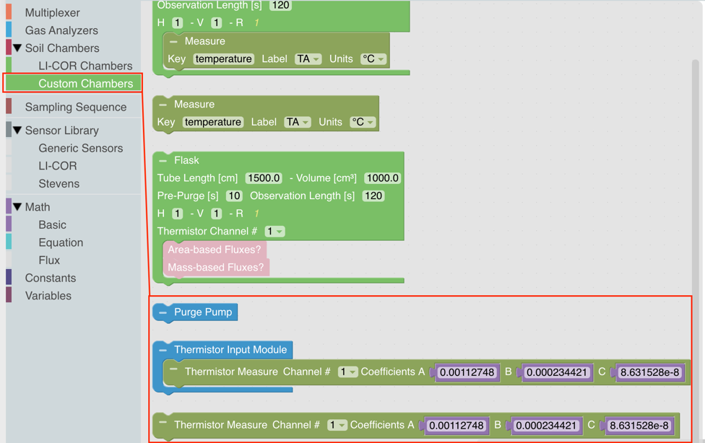Open the Flux math category
Viewport: 705px width, 443px height.
pos(49,260)
